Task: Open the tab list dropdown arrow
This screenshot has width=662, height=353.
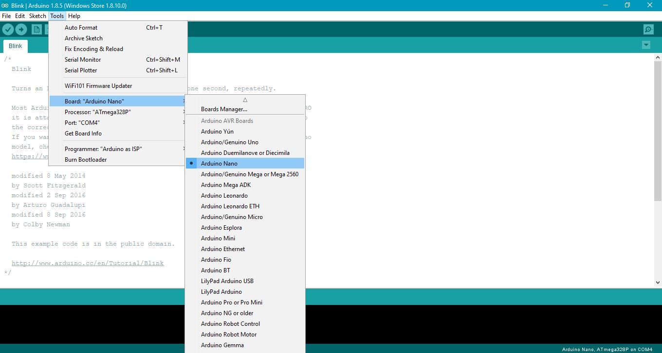Action: (x=646, y=45)
